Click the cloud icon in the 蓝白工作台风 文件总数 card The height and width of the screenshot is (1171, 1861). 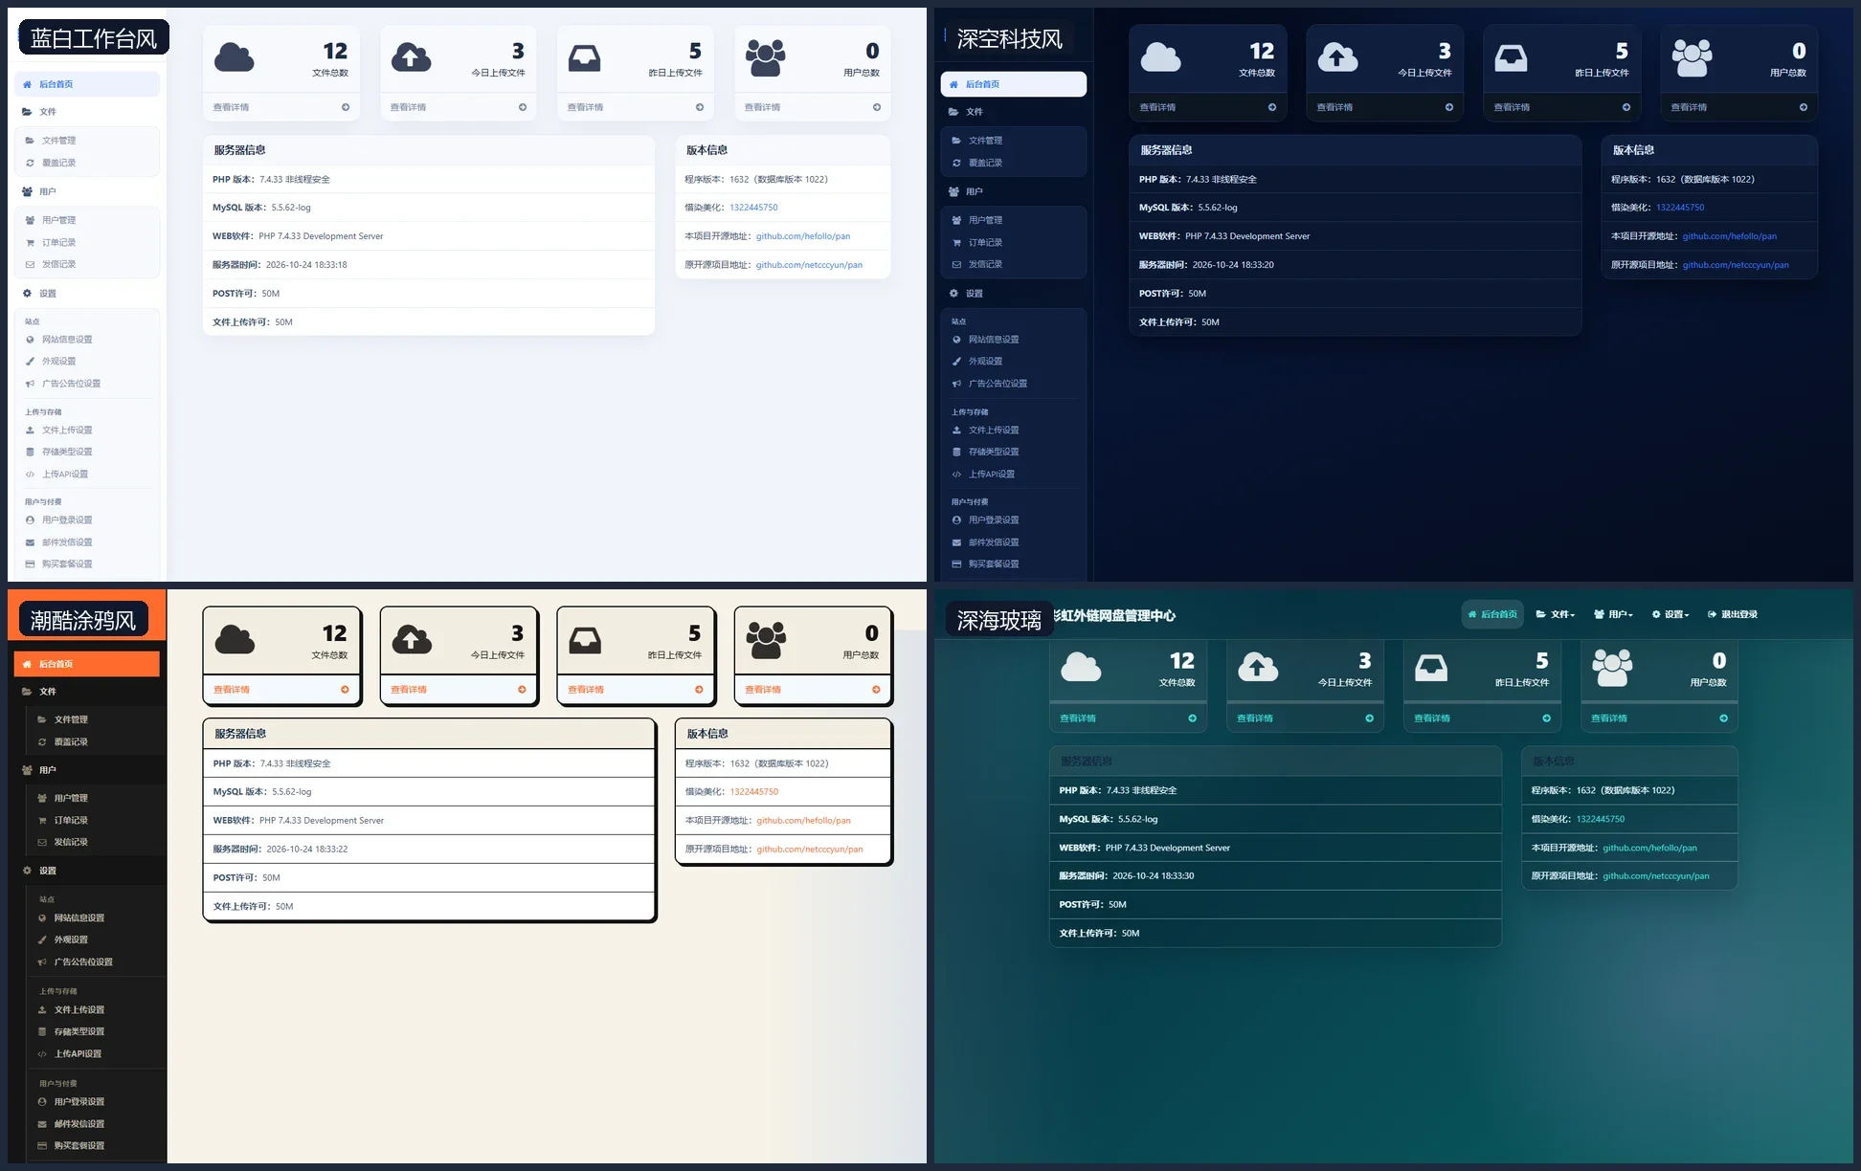[x=234, y=57]
